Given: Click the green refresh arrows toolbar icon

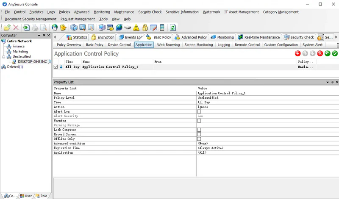Looking at the screenshot, I should pyautogui.click(x=172, y=28).
